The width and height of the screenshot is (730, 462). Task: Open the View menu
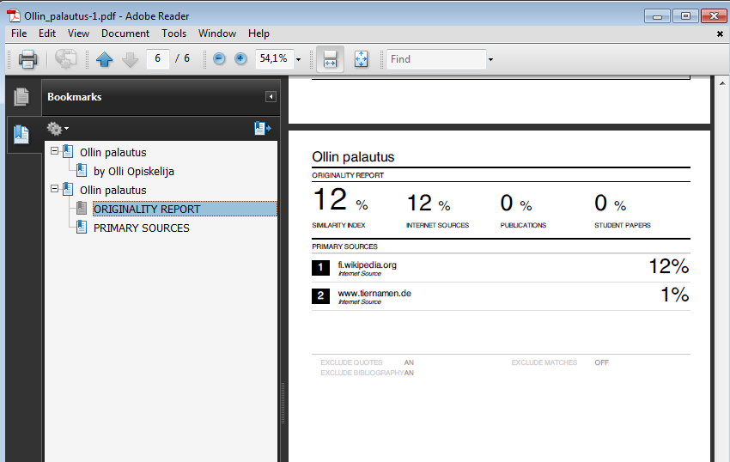click(78, 33)
